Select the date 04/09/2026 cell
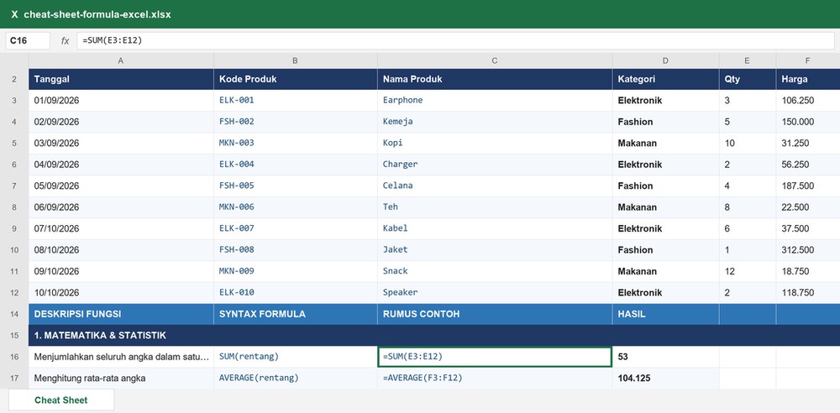 point(121,165)
